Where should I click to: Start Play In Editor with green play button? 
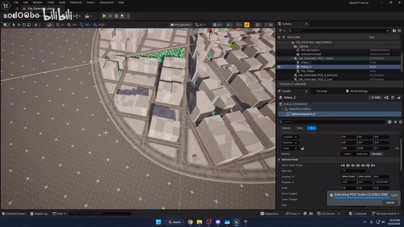[104, 16]
